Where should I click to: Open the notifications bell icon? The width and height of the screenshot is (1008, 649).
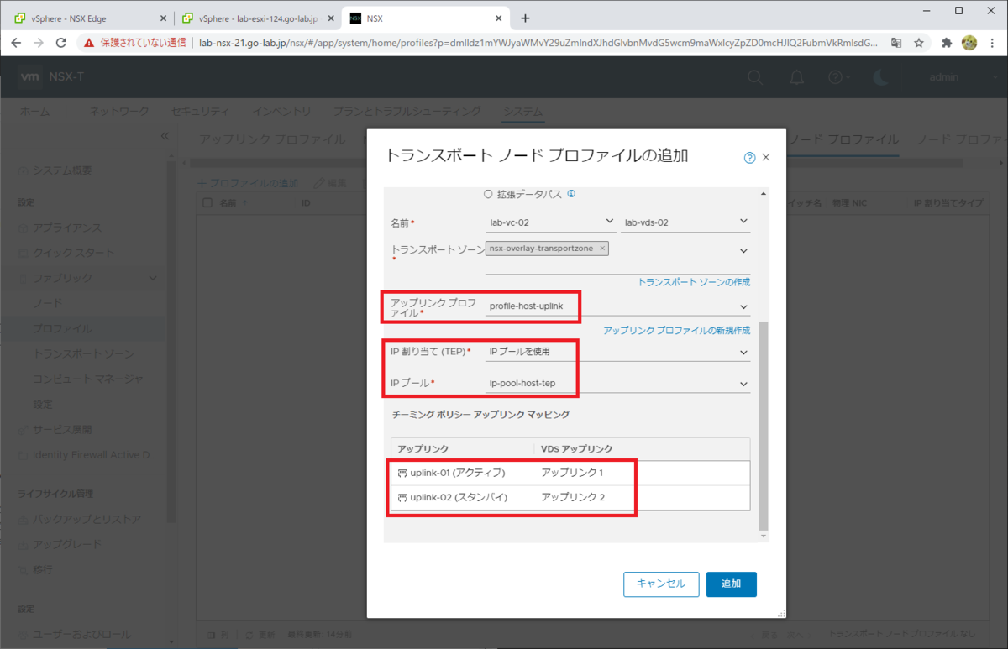point(796,78)
